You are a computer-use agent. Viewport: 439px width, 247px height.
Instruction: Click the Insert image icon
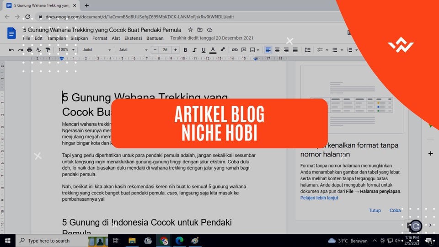(x=252, y=50)
